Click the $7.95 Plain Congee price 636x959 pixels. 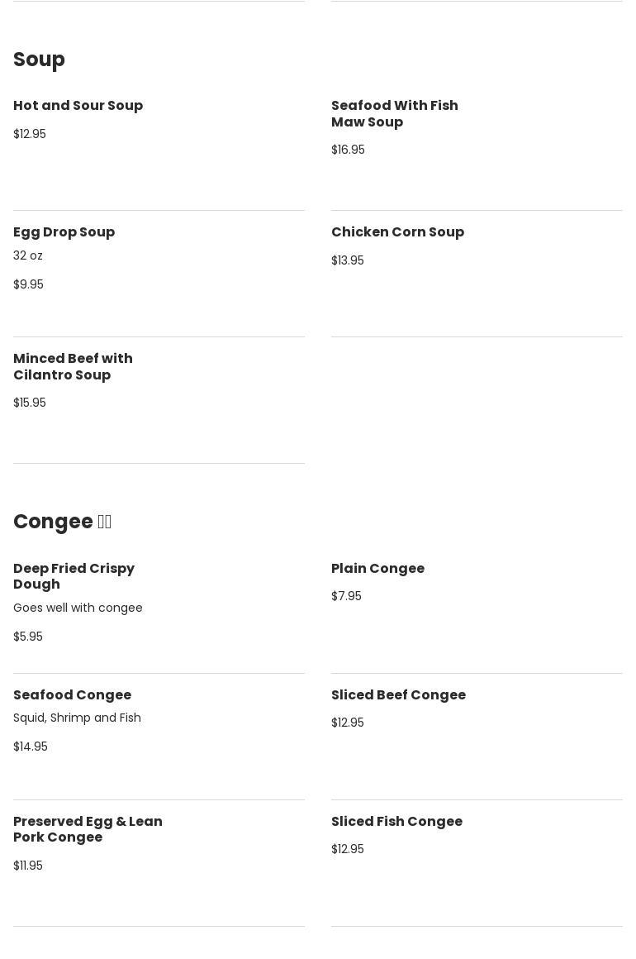tap(346, 597)
